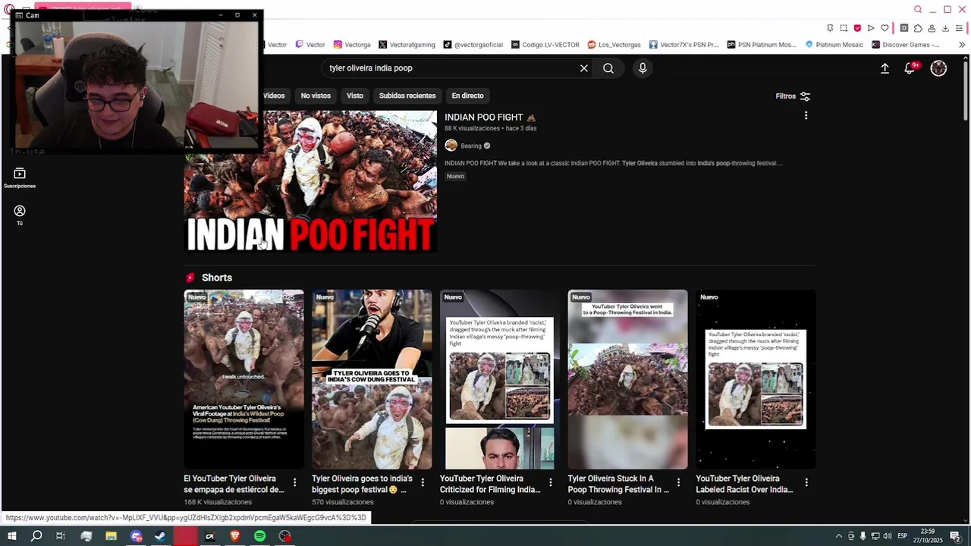Open menu for 'Labeled Racist Over India' short
Image resolution: width=971 pixels, height=546 pixels.
[806, 482]
